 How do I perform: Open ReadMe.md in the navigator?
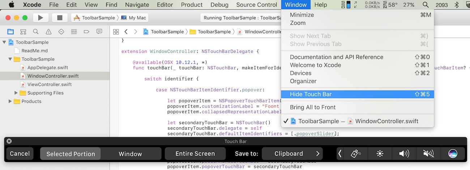pos(34,51)
